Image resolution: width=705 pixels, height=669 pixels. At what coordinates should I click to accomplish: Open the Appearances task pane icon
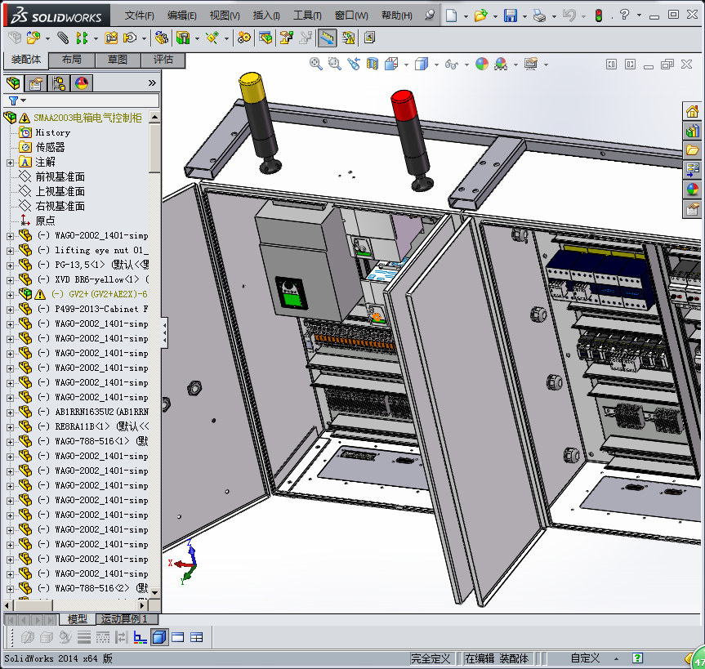tap(692, 189)
